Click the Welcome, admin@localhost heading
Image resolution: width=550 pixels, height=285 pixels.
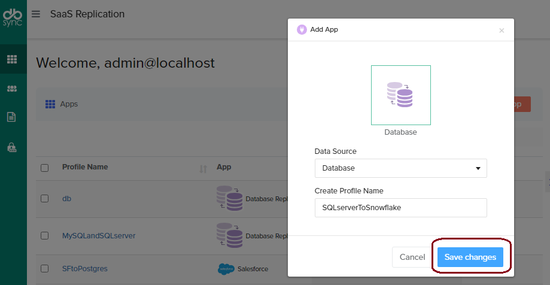tap(125, 63)
